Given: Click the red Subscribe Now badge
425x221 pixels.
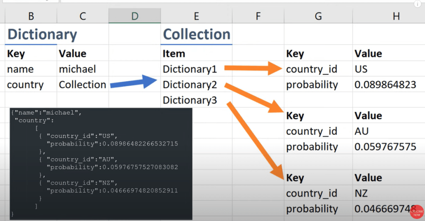Looking at the screenshot, I should (x=416, y=211).
